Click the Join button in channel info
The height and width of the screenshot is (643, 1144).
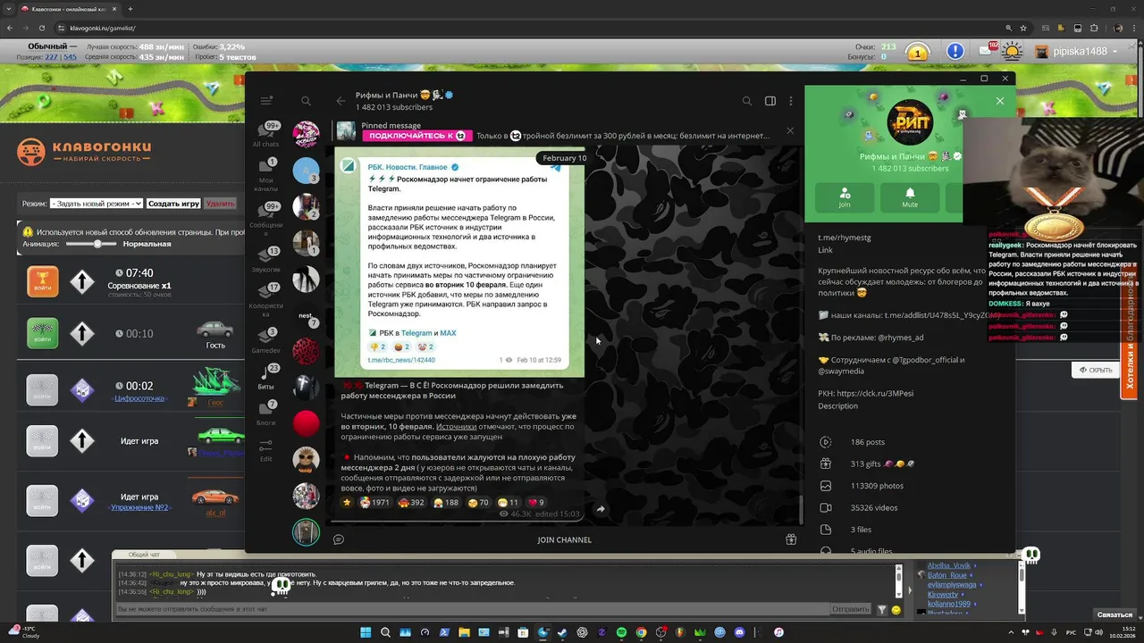845,197
